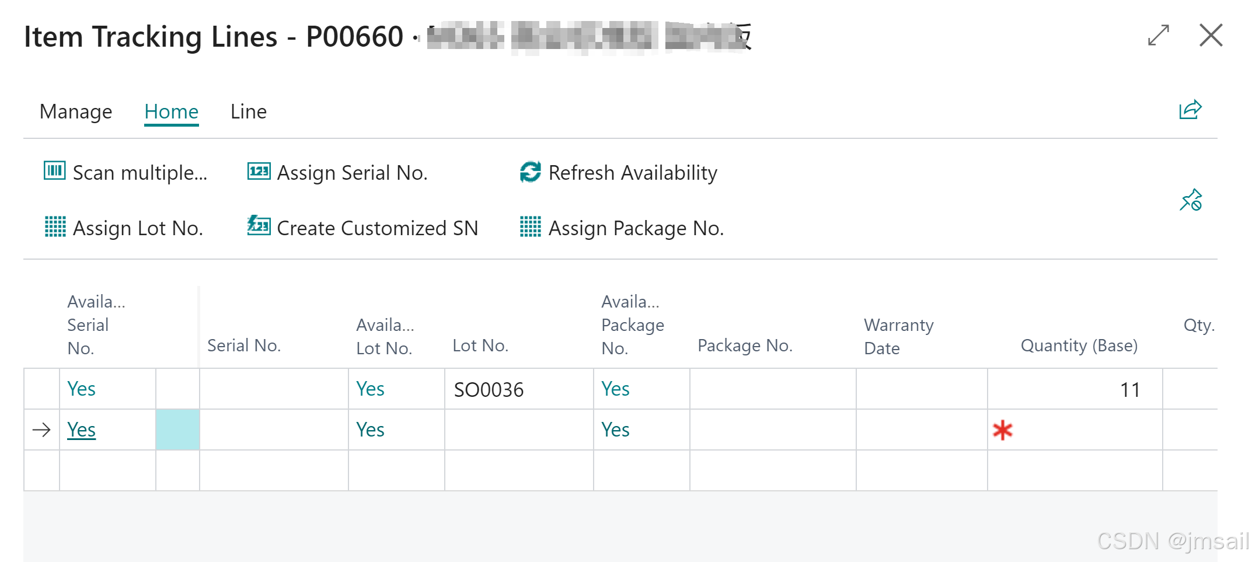The height and width of the screenshot is (562, 1252).
Task: Click the Availability Lot No. Yes link first row
Action: tap(371, 389)
